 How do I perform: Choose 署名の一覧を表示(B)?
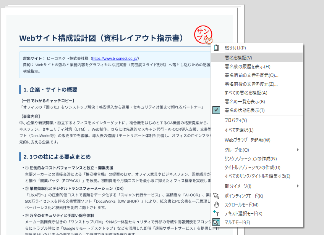tap(257, 102)
